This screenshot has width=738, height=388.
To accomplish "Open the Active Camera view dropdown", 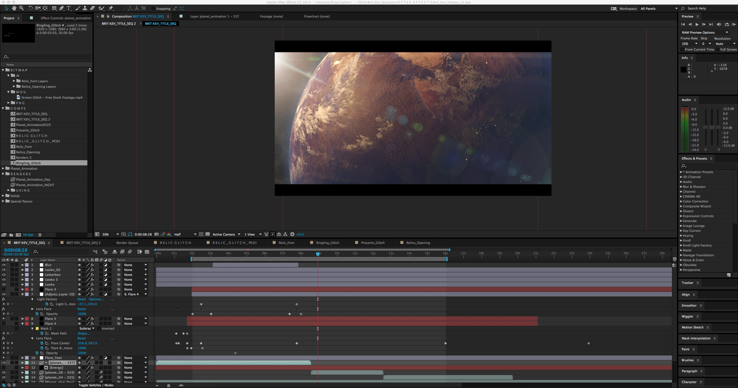I will click(226, 235).
